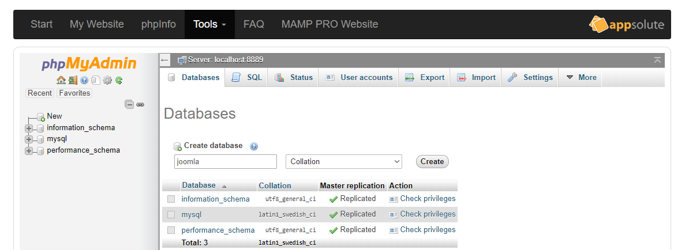
Task: Open FAQ from the top navigation
Action: 254,24
